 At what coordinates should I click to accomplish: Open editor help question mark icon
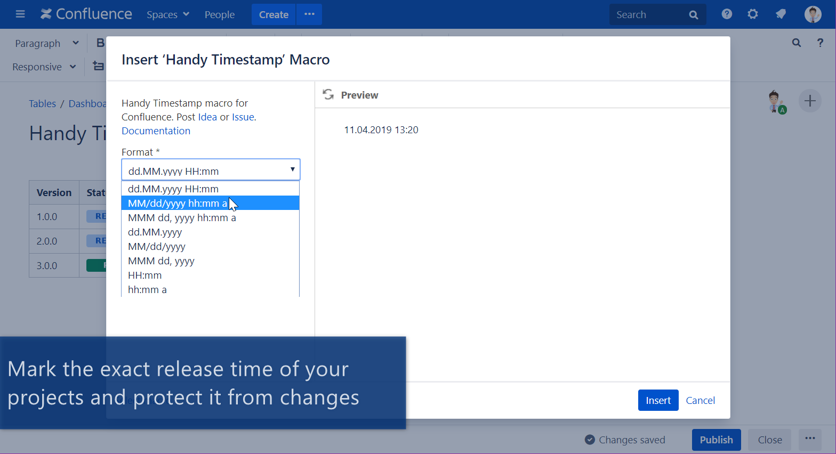pos(820,43)
